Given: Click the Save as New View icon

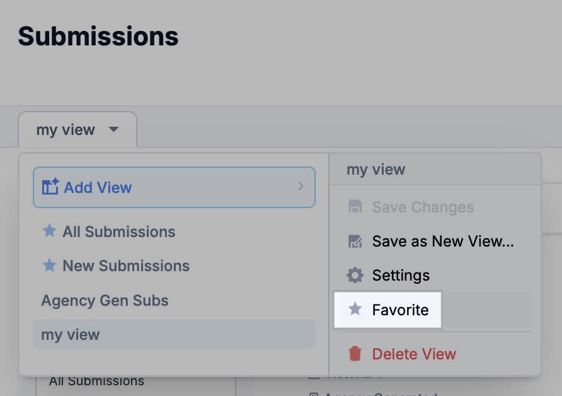Looking at the screenshot, I should [x=355, y=242].
